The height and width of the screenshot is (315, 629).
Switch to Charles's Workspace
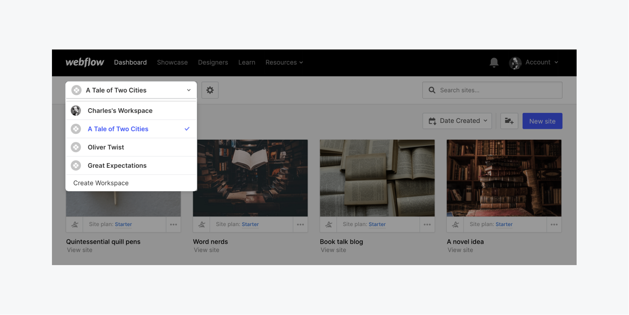pyautogui.click(x=131, y=111)
